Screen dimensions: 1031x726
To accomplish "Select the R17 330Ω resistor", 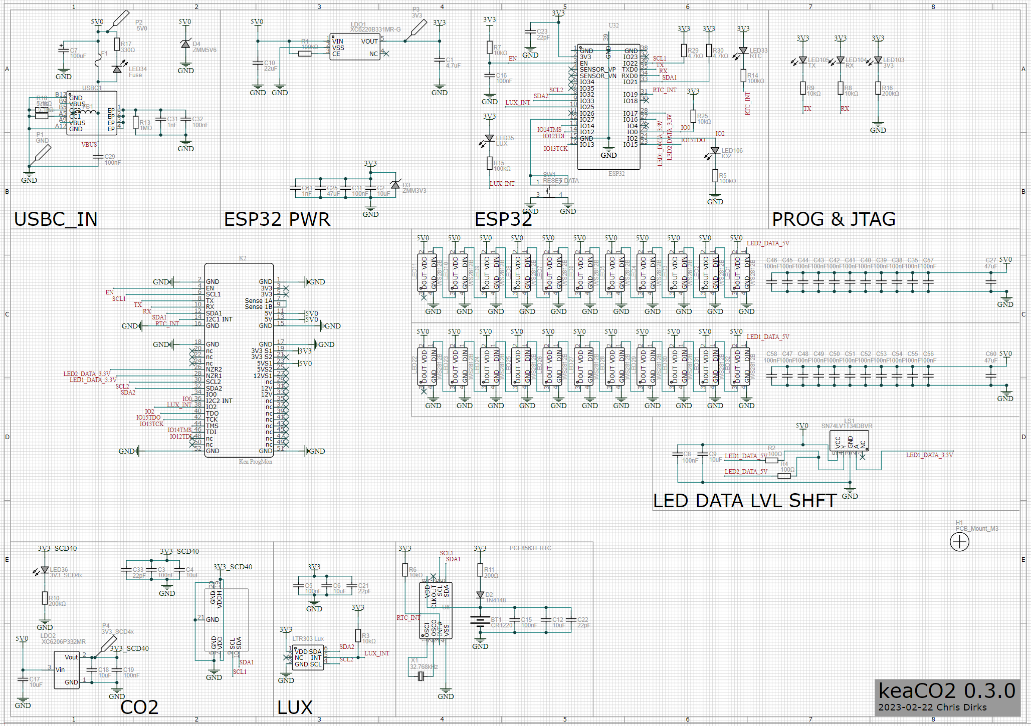I will (x=117, y=45).
